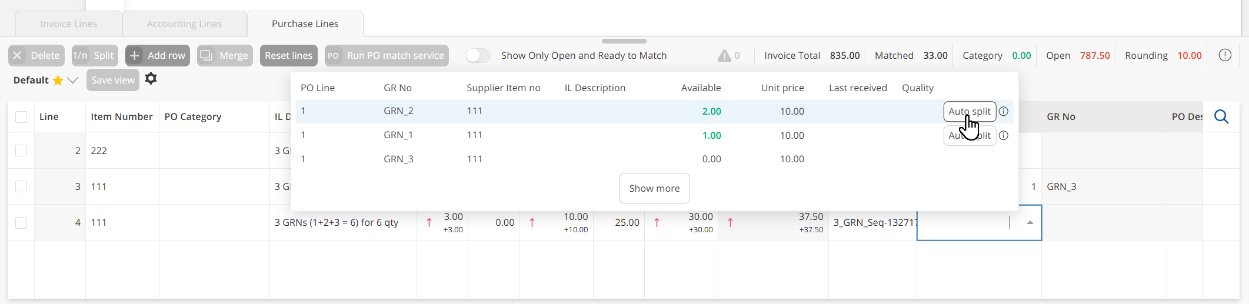1249x304 pixels.
Task: Collapse the line 4 dropdown arrow
Action: (1030, 223)
